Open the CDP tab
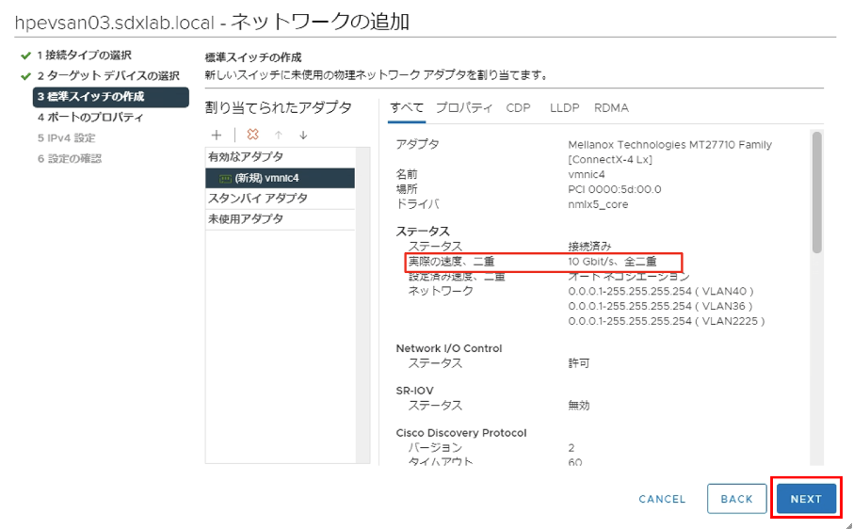 click(518, 107)
